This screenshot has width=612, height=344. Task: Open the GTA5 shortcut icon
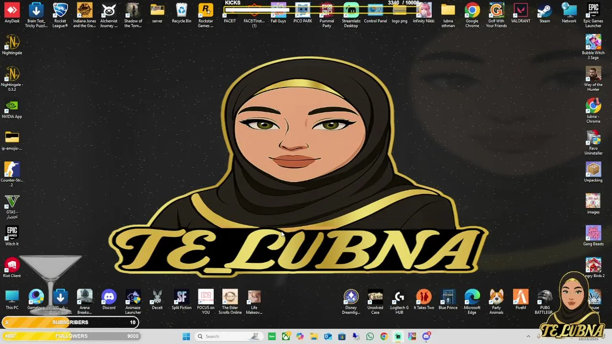pyautogui.click(x=12, y=206)
